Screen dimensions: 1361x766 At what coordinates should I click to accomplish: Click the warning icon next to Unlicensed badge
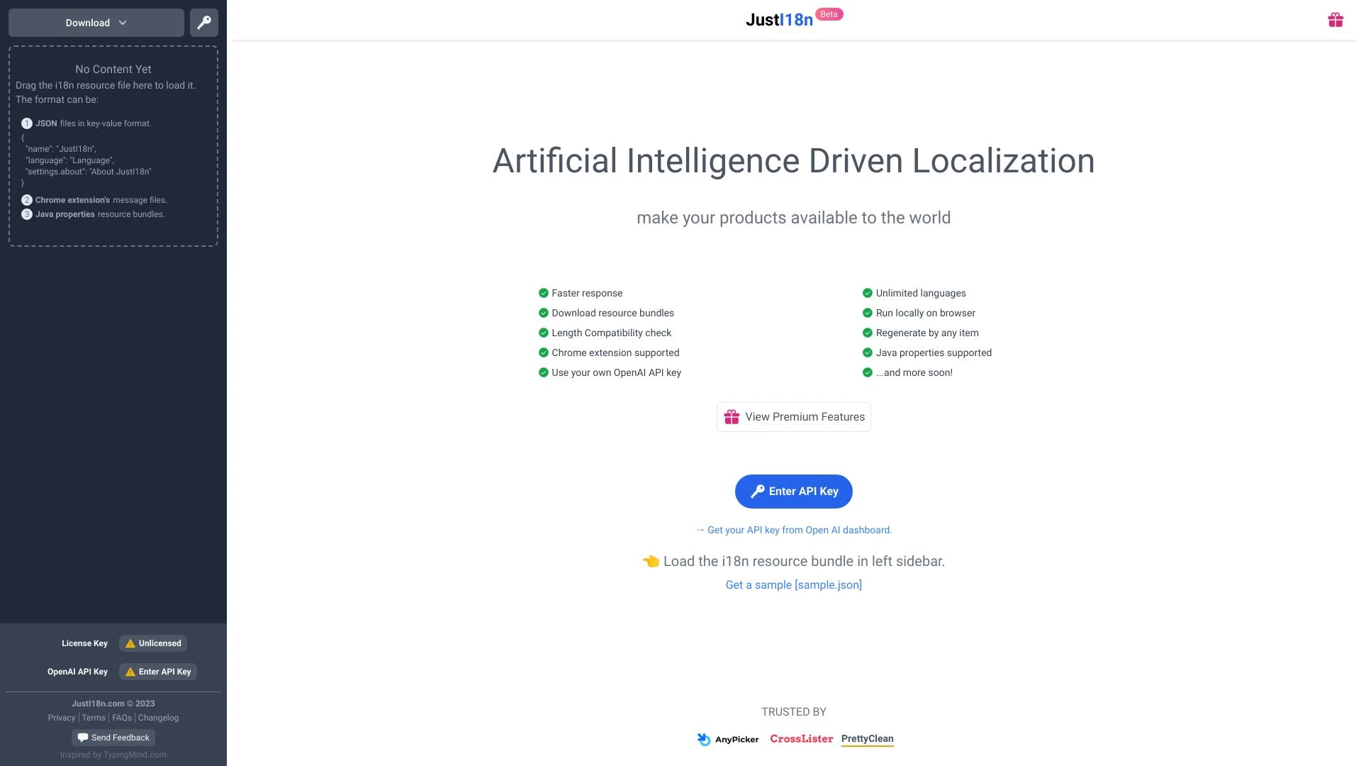pos(130,643)
